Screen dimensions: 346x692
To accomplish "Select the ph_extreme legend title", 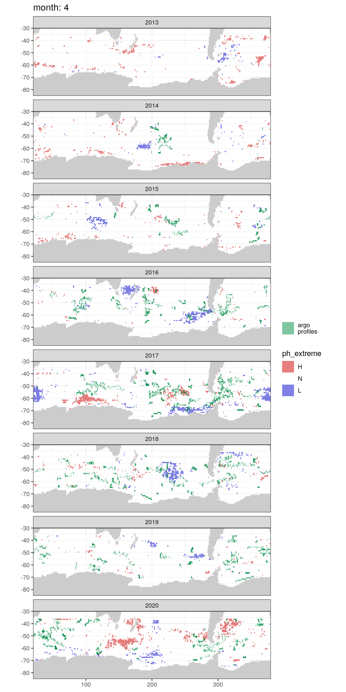I will (301, 353).
